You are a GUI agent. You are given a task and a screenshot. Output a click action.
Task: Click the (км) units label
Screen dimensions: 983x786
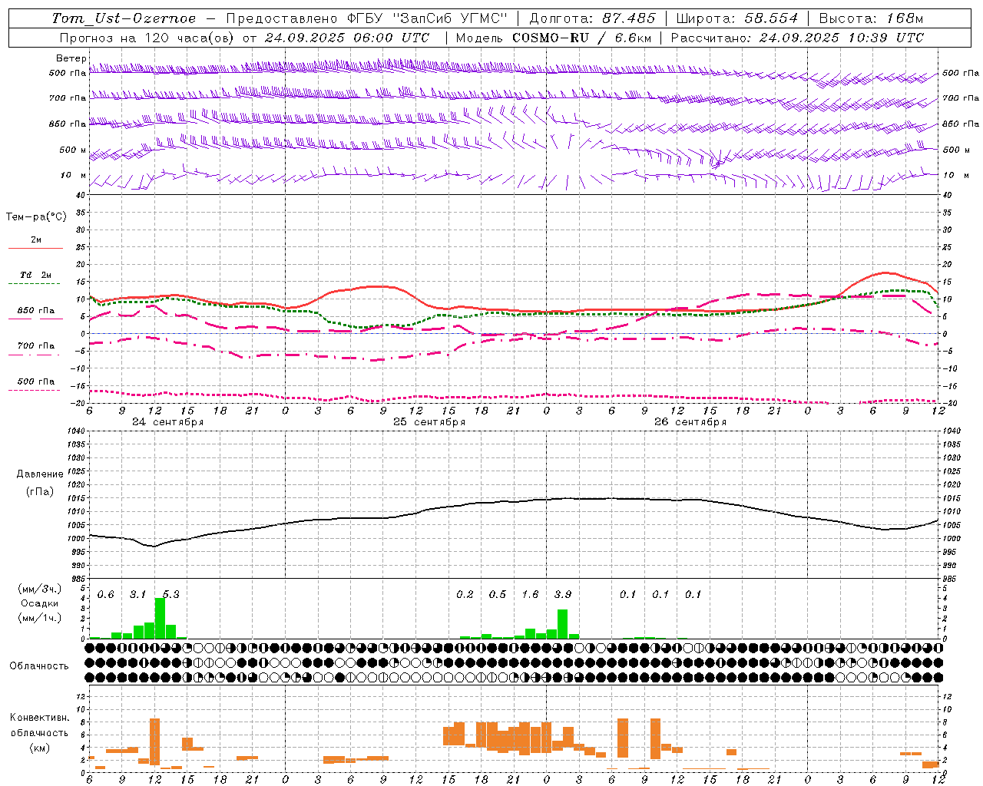(x=39, y=748)
